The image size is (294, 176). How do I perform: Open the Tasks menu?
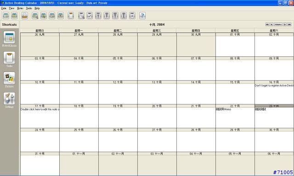pos(29,8)
